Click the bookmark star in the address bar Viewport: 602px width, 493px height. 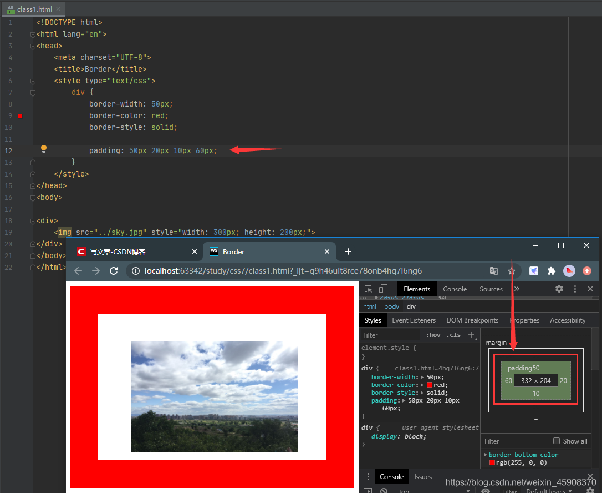pyautogui.click(x=512, y=271)
